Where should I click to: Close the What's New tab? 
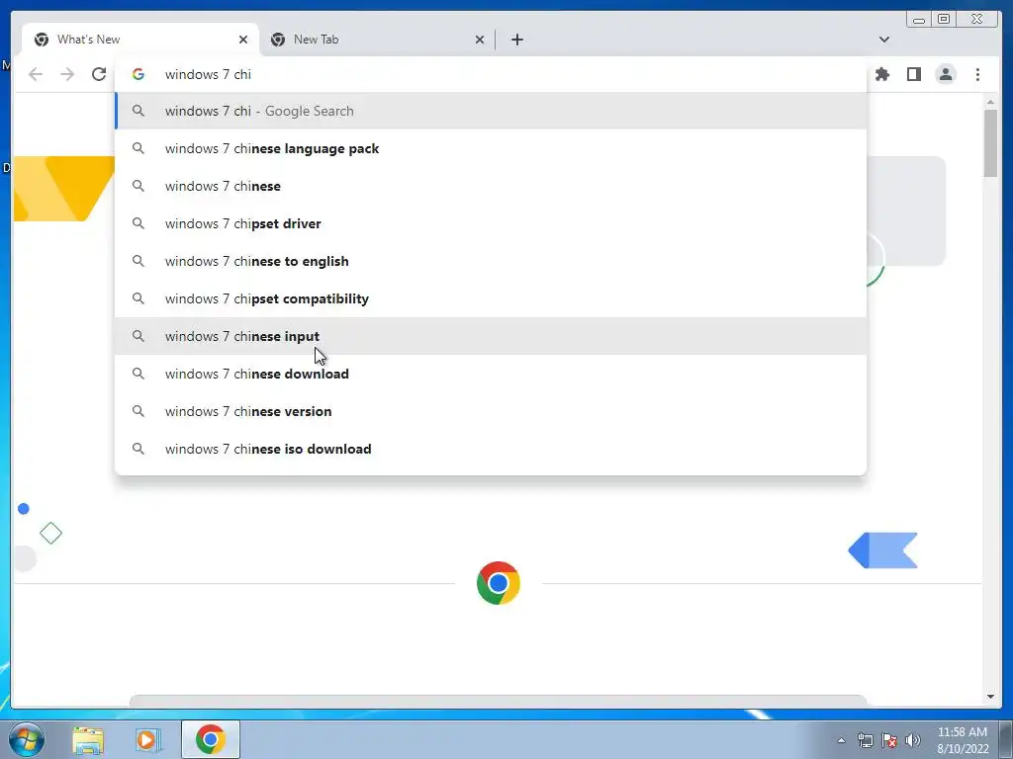tap(243, 40)
